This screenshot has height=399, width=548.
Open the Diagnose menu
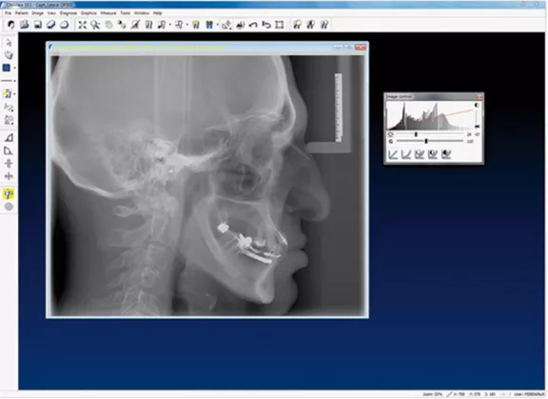point(68,13)
